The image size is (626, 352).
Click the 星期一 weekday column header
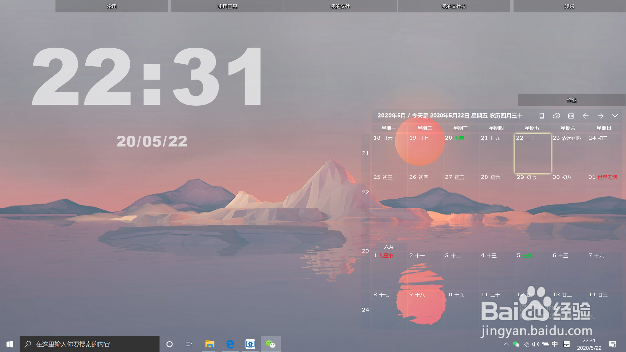389,128
